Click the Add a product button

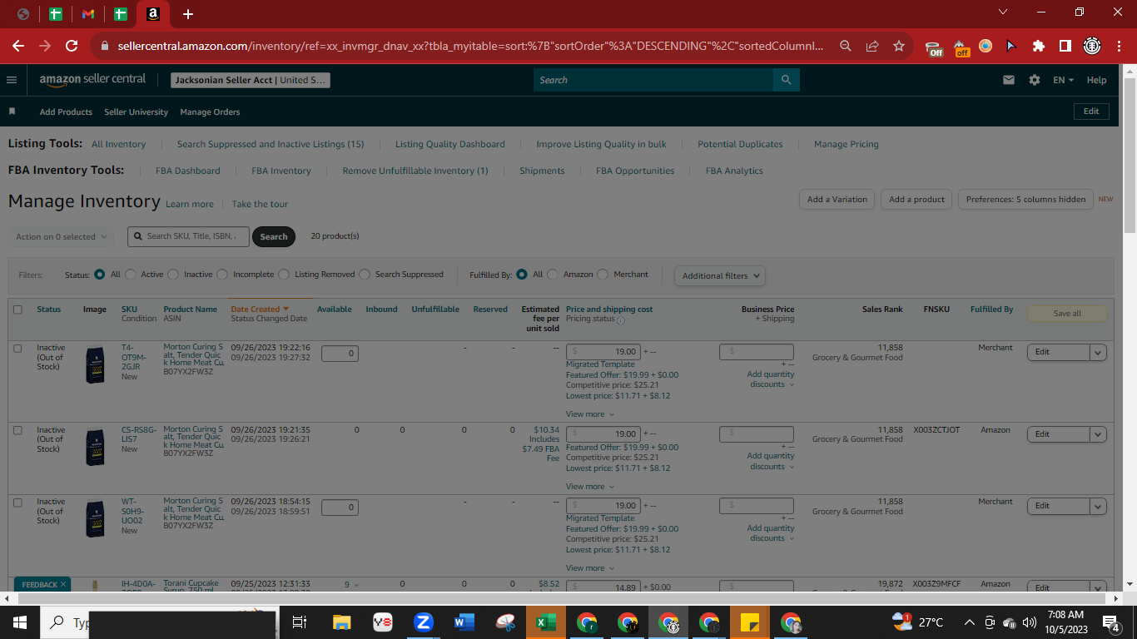tap(916, 200)
